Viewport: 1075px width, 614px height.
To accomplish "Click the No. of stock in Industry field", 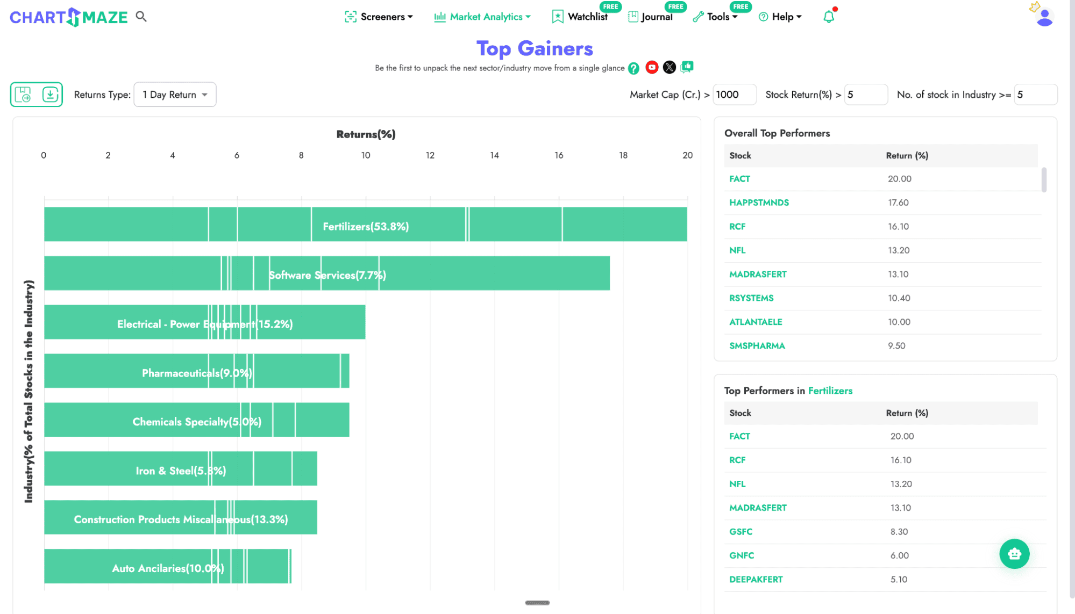I will (x=1035, y=95).
